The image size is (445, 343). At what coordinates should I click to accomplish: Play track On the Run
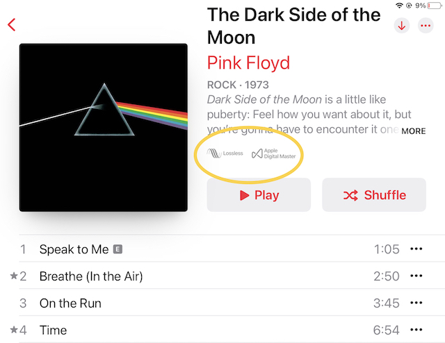(x=70, y=303)
